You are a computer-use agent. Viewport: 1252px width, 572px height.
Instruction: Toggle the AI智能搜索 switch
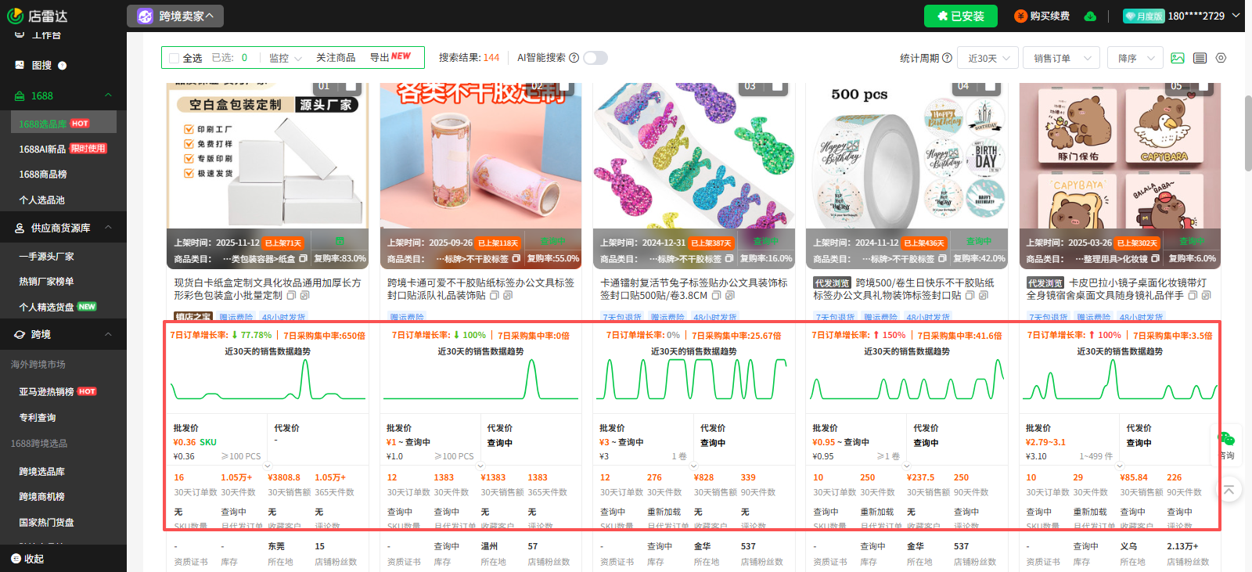coord(595,58)
